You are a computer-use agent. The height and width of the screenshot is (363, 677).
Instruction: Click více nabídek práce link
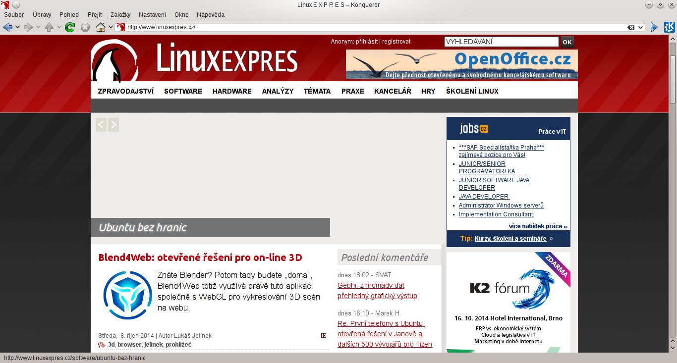pyautogui.click(x=538, y=226)
